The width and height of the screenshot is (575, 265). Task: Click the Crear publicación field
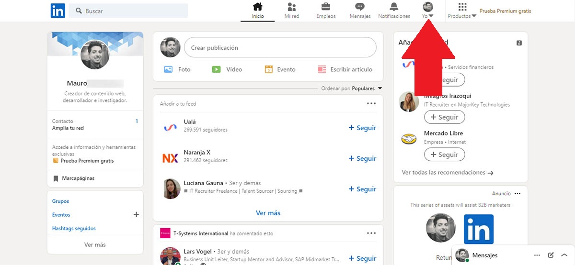click(280, 47)
